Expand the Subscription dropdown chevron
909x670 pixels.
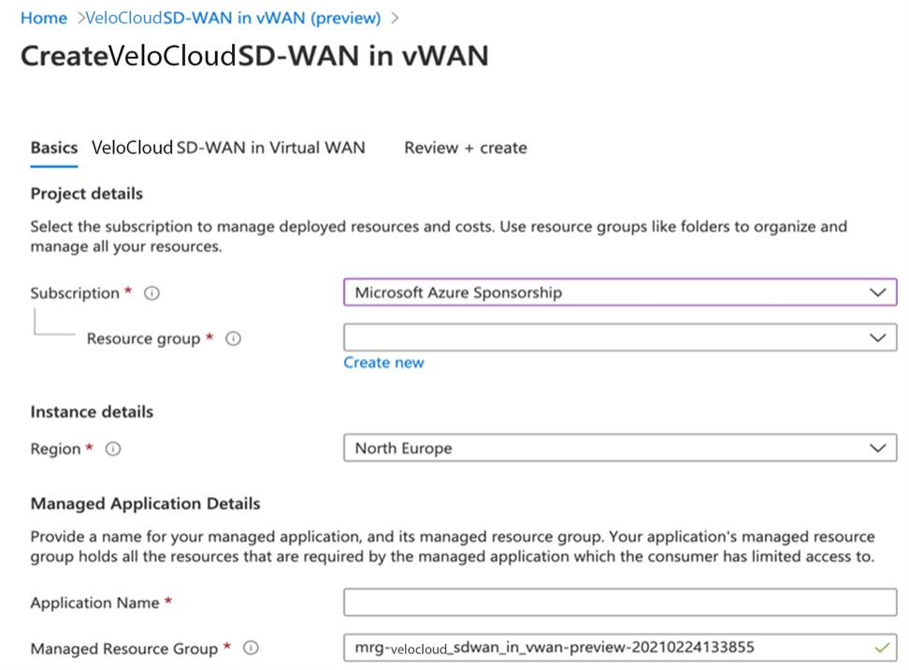coord(877,292)
